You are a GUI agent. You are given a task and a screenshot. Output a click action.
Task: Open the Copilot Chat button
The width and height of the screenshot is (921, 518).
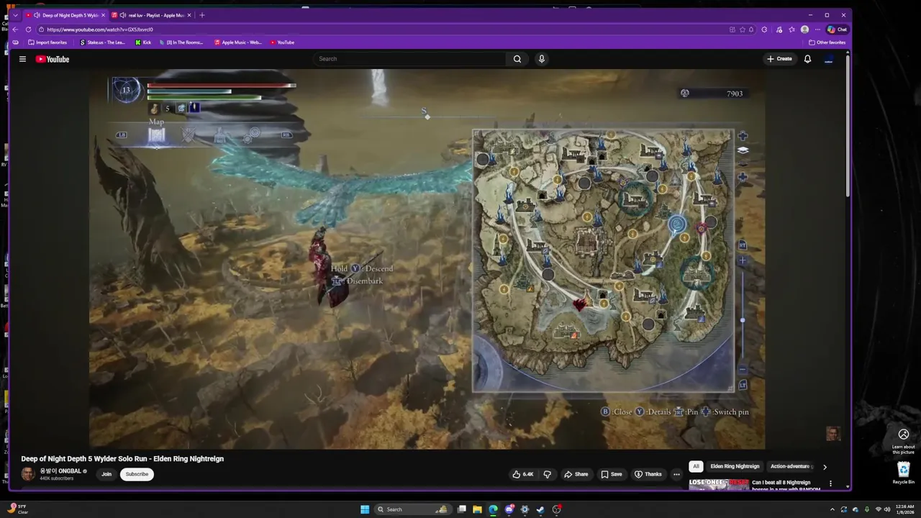(837, 29)
